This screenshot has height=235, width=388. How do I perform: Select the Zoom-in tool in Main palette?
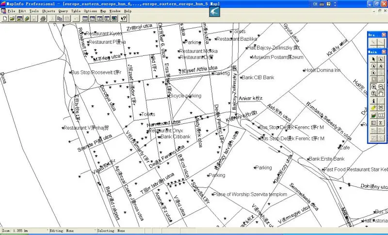click(x=373, y=87)
